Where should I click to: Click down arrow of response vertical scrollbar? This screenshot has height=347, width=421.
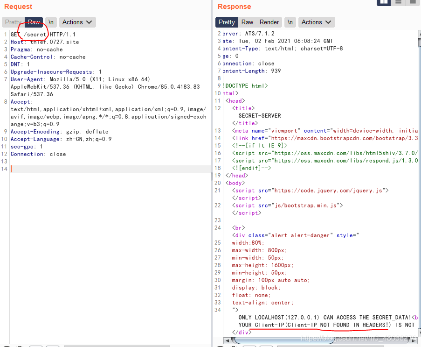(x=420, y=333)
